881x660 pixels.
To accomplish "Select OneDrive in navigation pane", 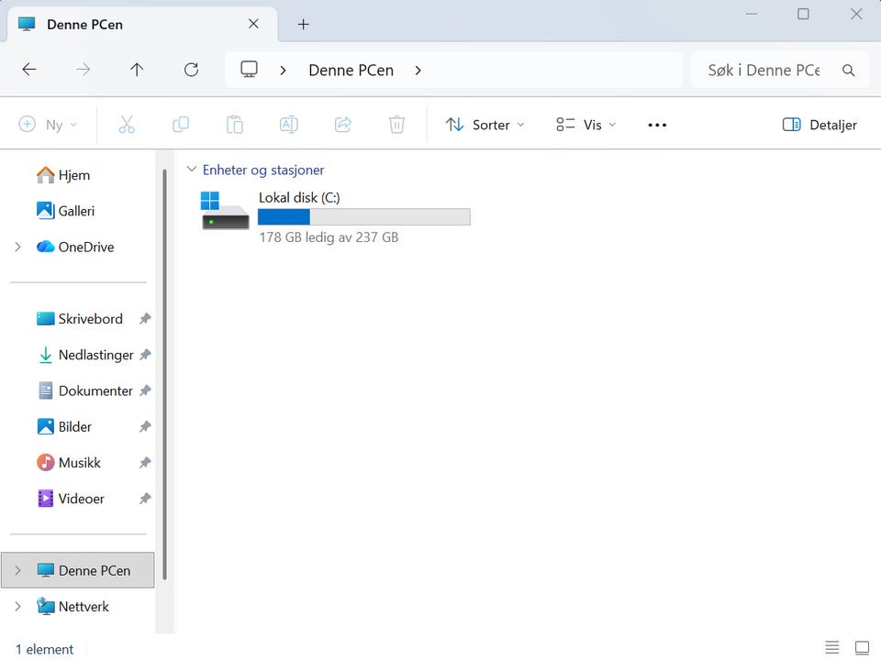I will [77, 247].
